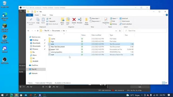The height and width of the screenshot is (97, 173).
Task: Click This PC in the address breadcrumb
Action: (x=47, y=31)
